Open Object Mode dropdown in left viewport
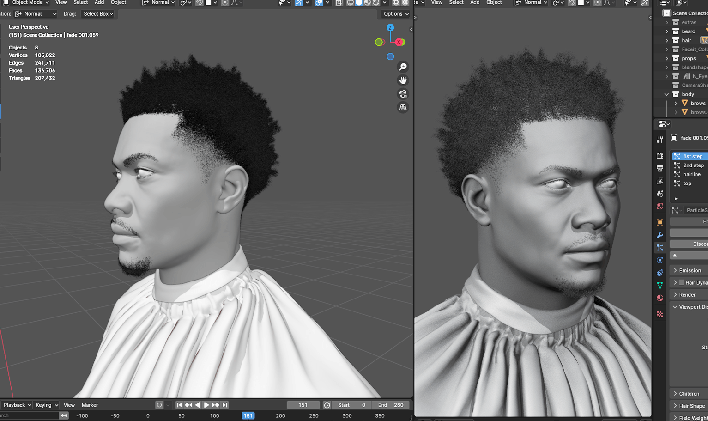The width and height of the screenshot is (708, 421). coord(26,3)
